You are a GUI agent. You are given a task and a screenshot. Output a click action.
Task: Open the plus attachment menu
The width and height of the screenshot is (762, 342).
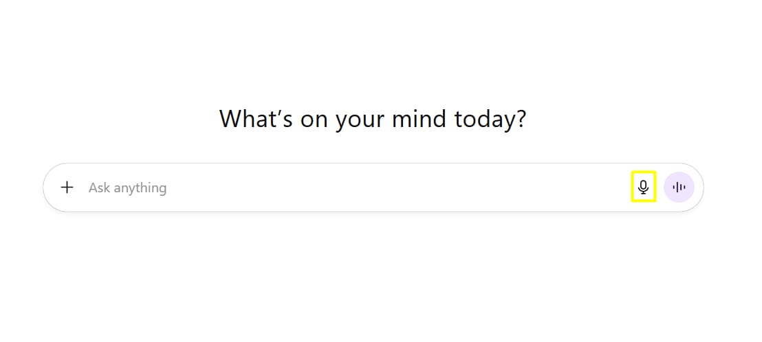[x=67, y=187]
